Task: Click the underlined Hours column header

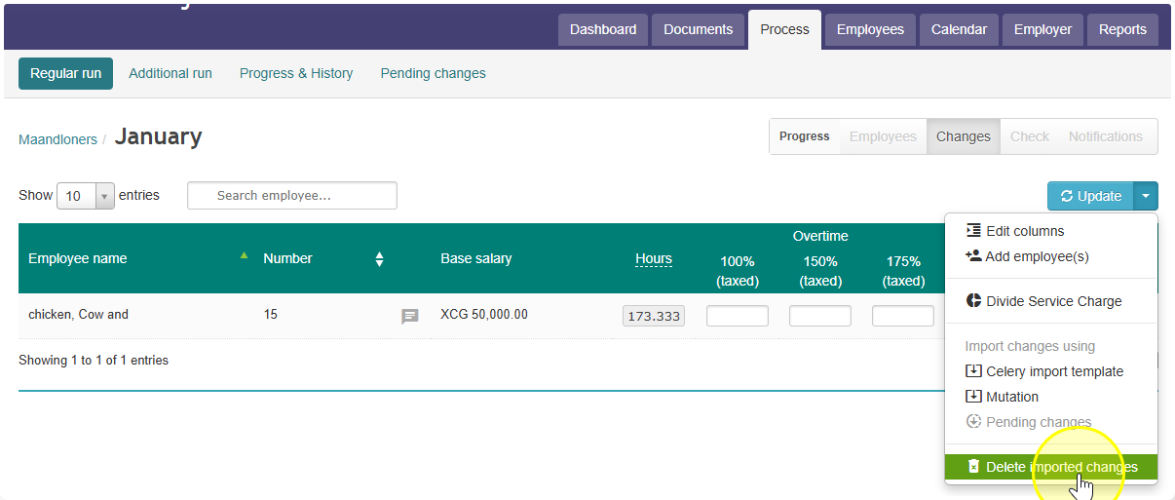Action: coord(654,258)
